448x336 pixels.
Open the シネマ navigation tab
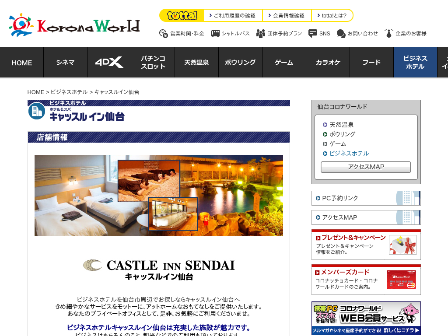[66, 62]
